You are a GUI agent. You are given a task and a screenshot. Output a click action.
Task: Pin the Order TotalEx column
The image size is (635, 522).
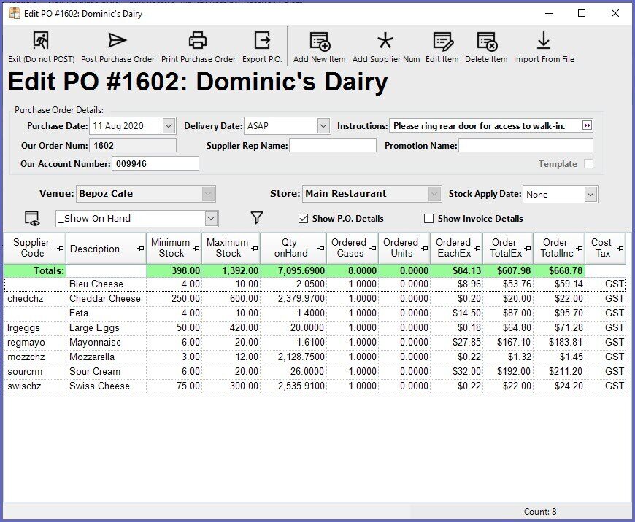(x=527, y=248)
